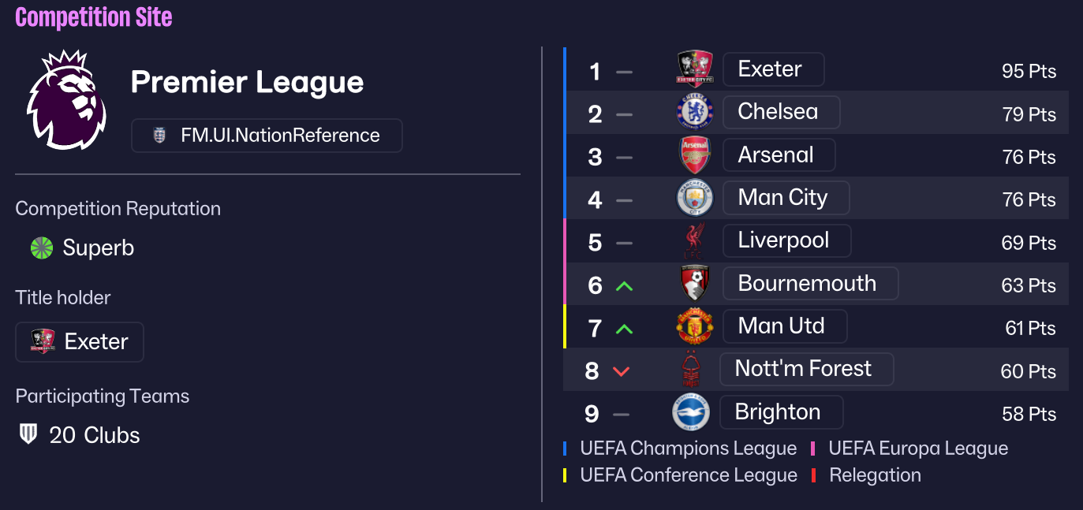Viewport: 1083px width, 510px height.
Task: Select the Brighton team name button
Action: pos(780,413)
